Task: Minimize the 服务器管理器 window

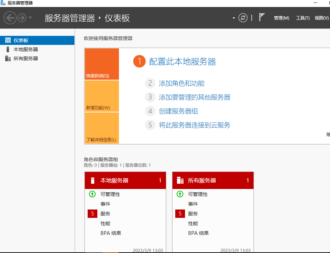Action: point(315,3)
